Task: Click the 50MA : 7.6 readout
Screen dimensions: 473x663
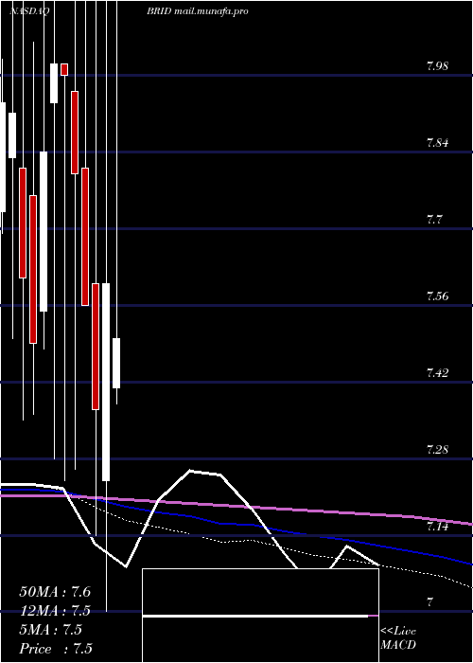Action: [x=55, y=592]
